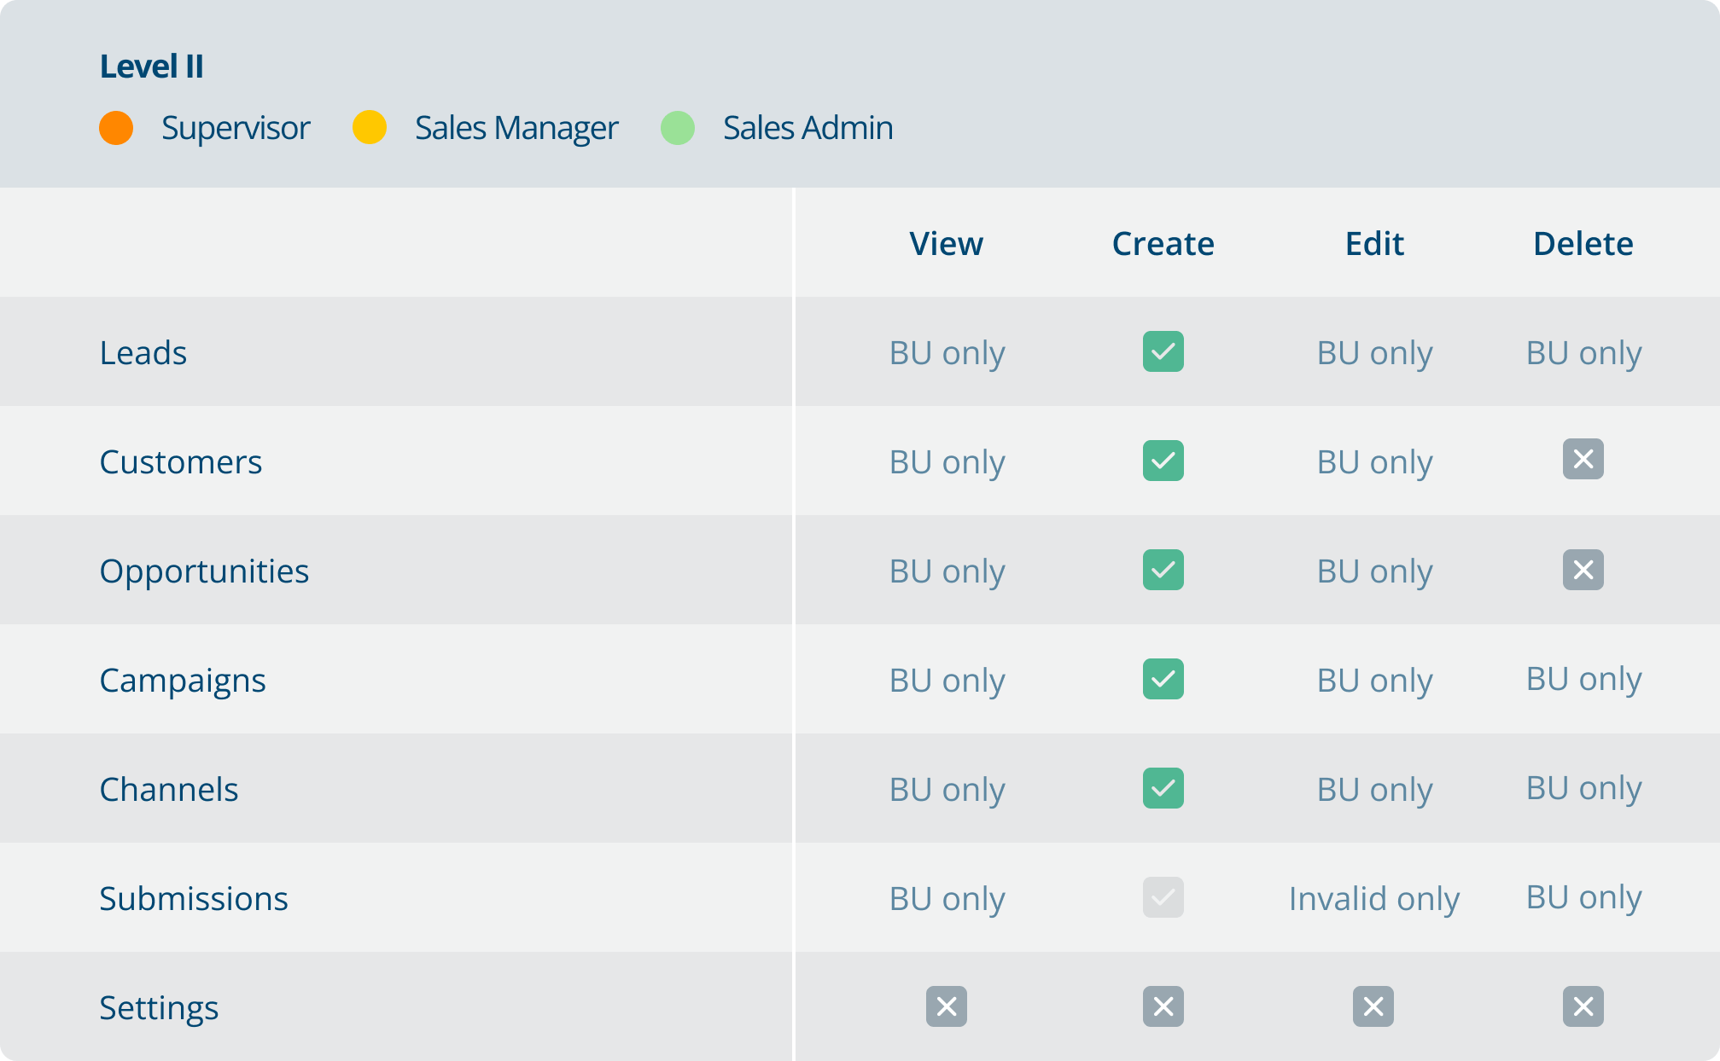This screenshot has width=1720, height=1061.
Task: Click the grey X in Opportunities Delete column
Action: pos(1583,570)
